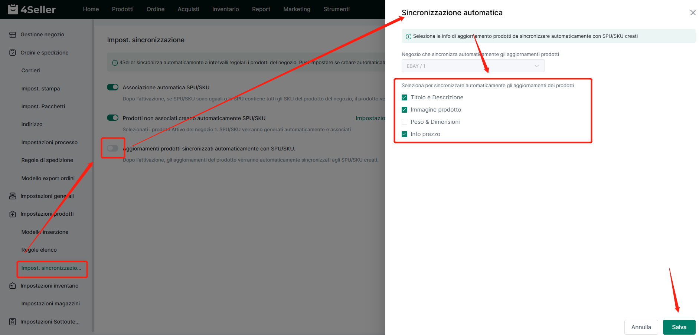Open Regole di spedizione in sidebar
Viewport: 699px width, 335px height.
(x=47, y=160)
